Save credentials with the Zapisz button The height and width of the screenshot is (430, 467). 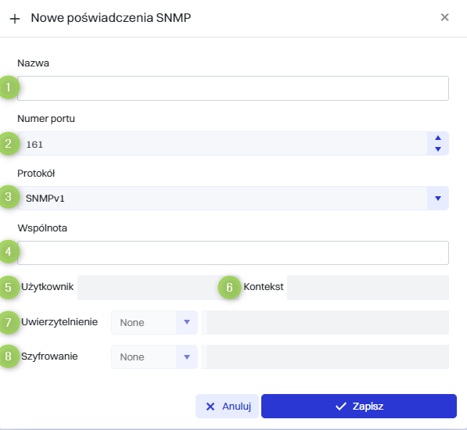point(359,407)
